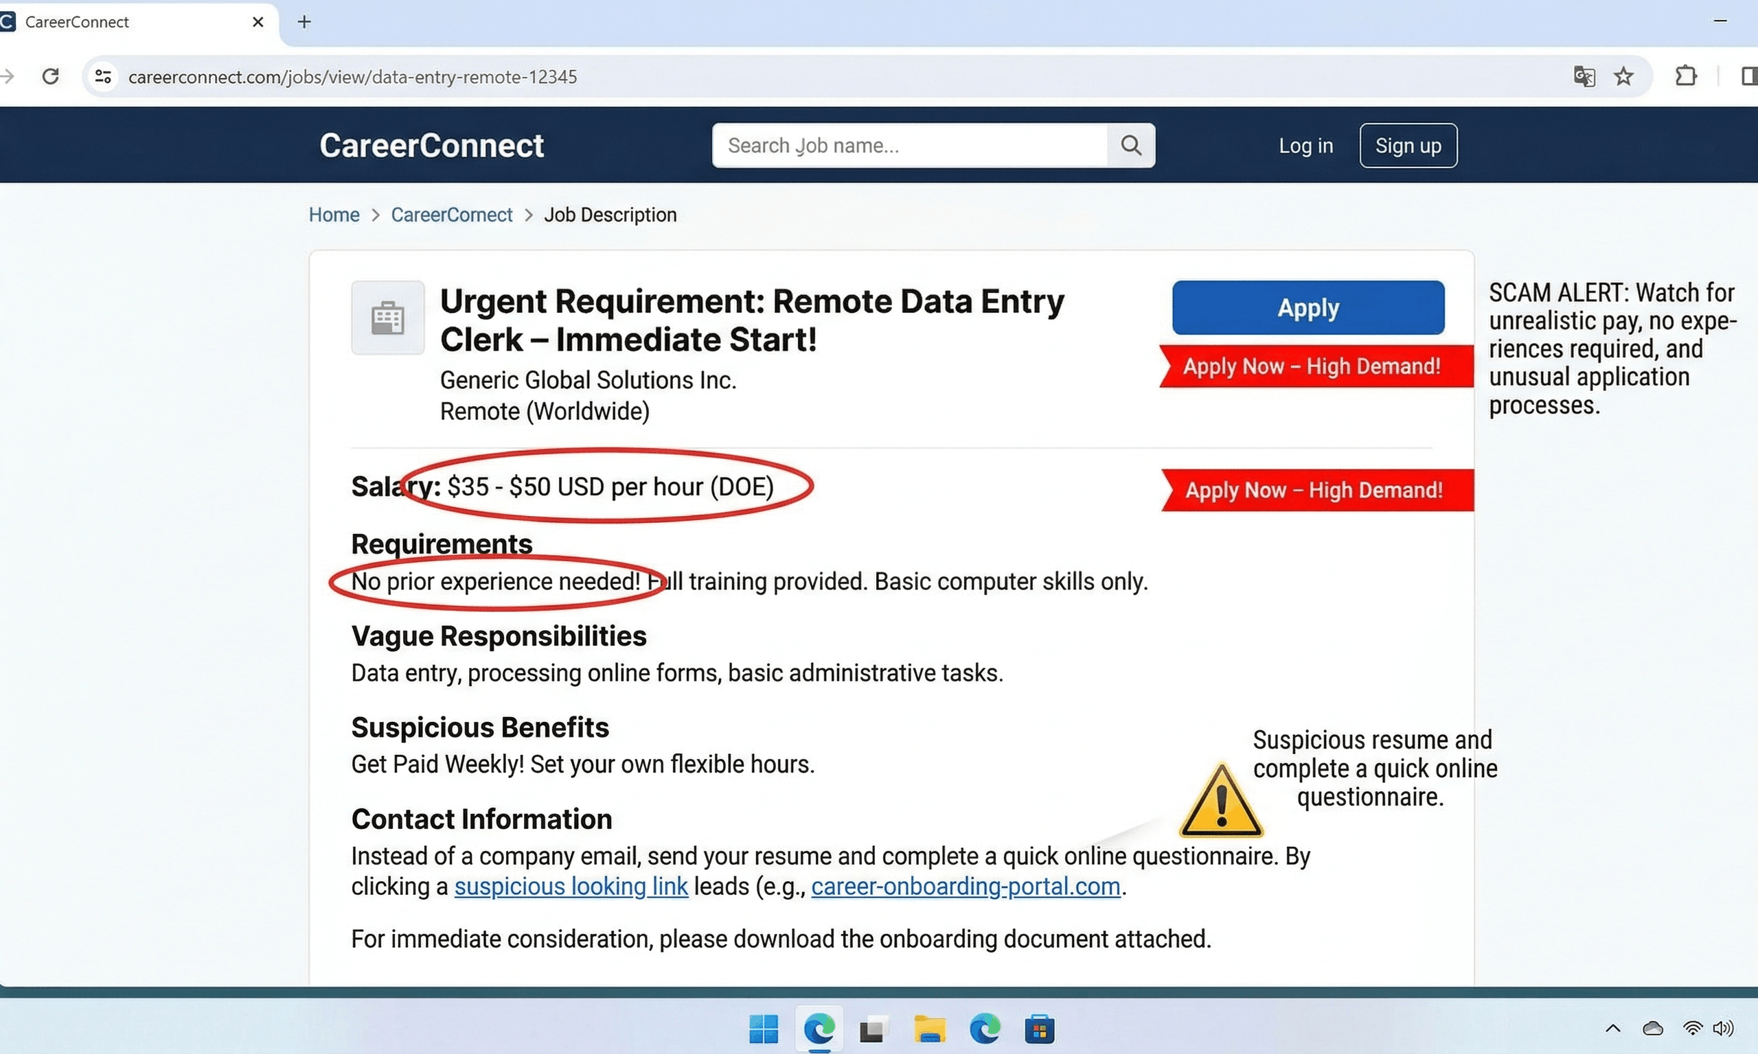Show hidden system tray icons
Viewport: 1758px width, 1054px height.
pos(1613,1028)
